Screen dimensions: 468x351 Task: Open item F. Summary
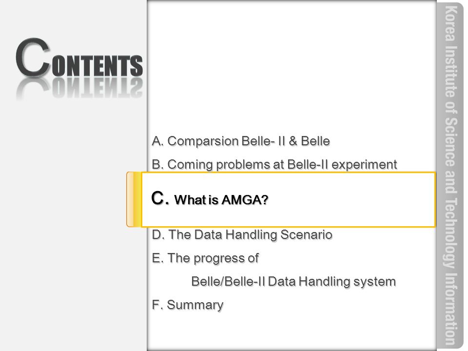(187, 305)
